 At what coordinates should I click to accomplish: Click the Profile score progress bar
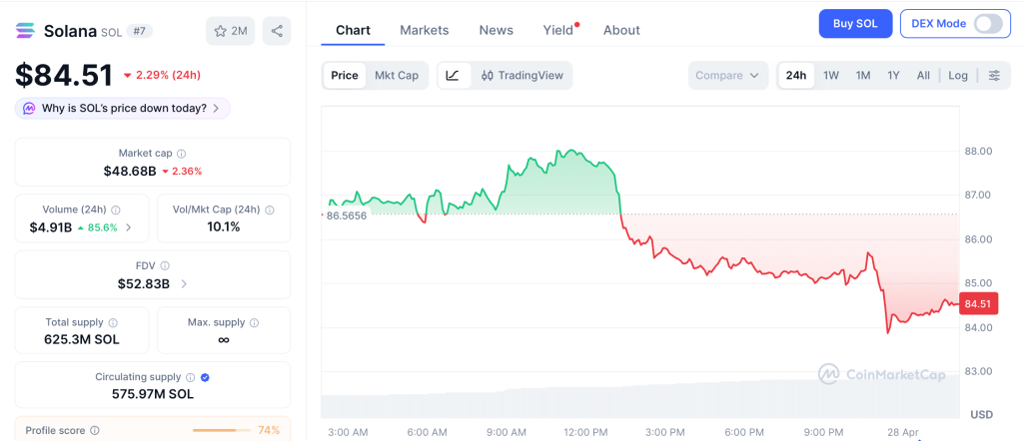click(222, 430)
